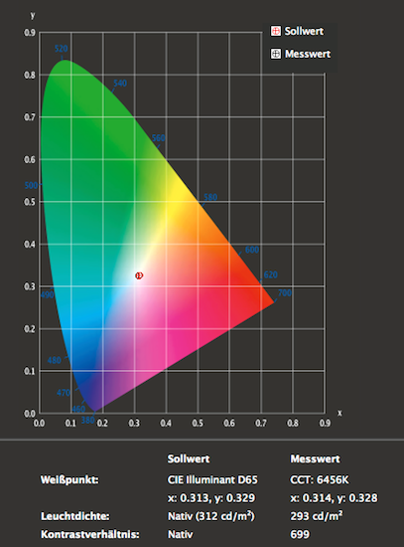Viewport: 404px width, 547px height.
Task: Click the 520 wavelength label
Action: coord(62,49)
